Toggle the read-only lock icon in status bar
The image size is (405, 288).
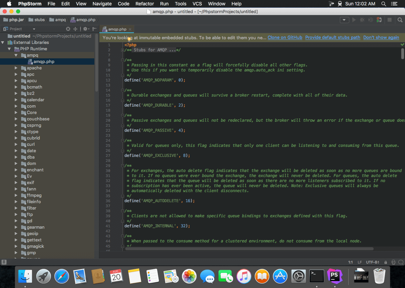coord(386,262)
